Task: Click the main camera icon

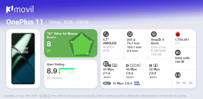Action: coord(106,64)
